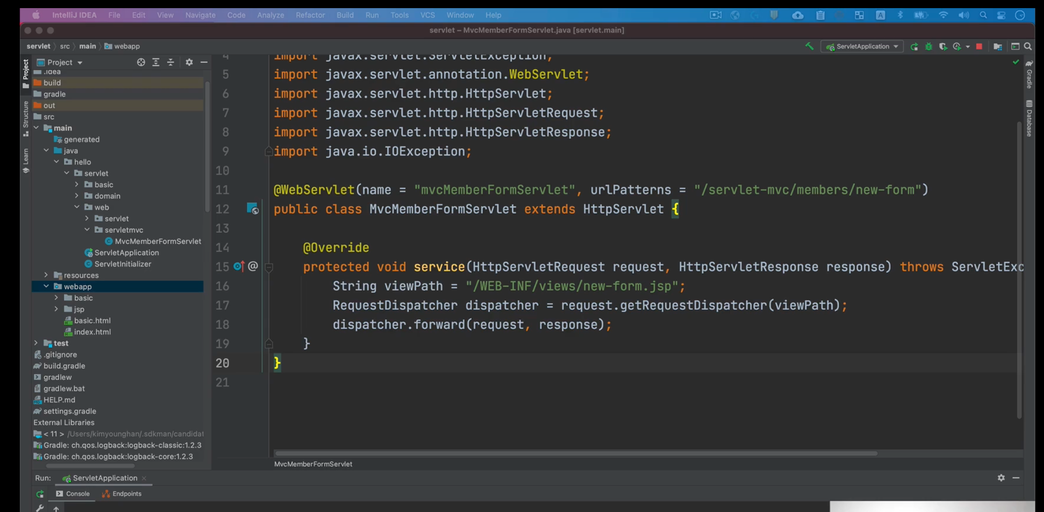Expand the jsp folder under webapp

pos(56,309)
